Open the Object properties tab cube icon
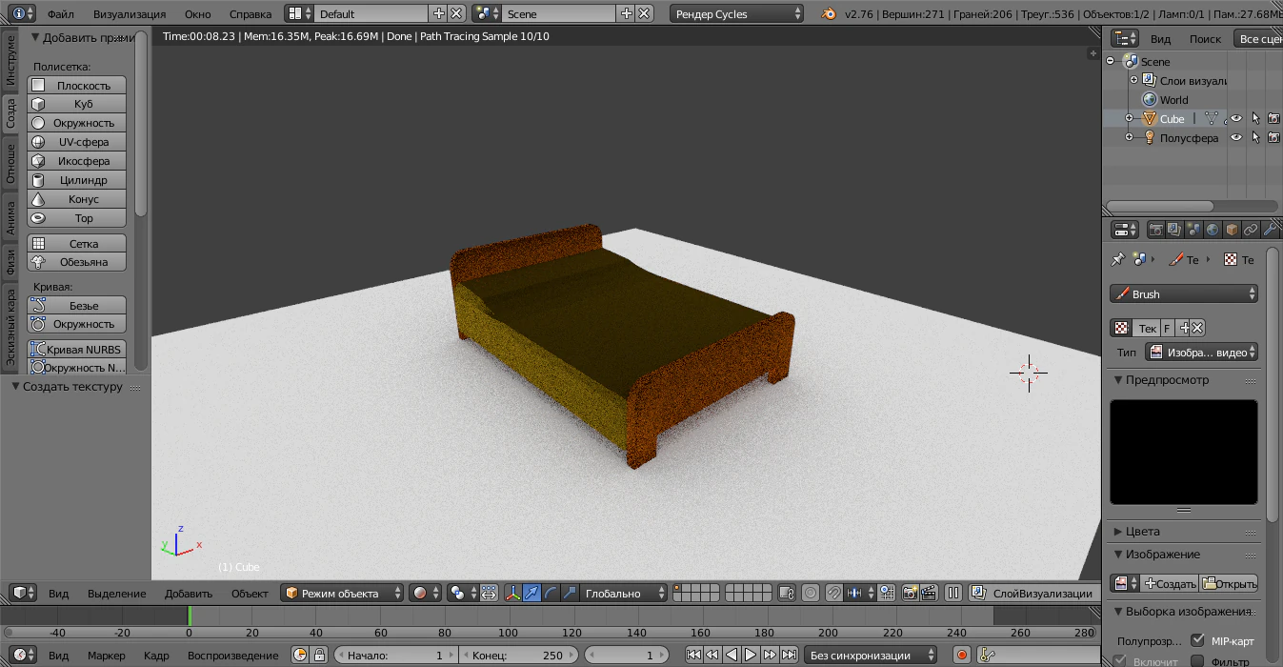 tap(1232, 230)
